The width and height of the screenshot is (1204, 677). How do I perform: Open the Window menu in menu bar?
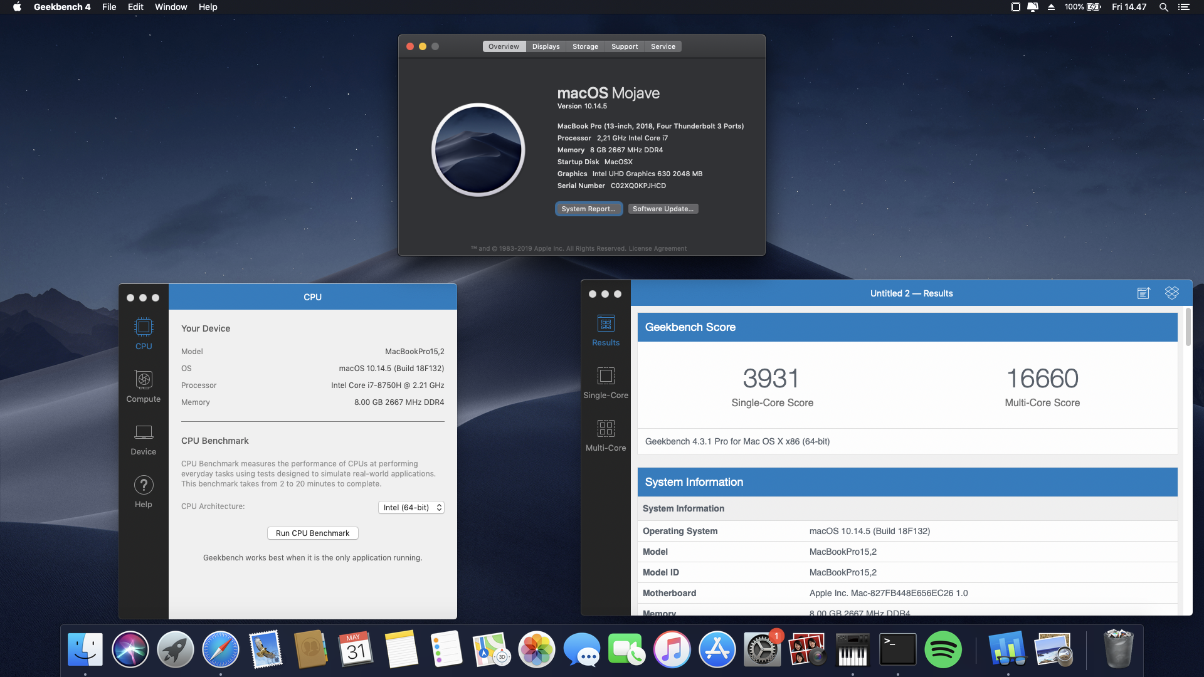(171, 7)
